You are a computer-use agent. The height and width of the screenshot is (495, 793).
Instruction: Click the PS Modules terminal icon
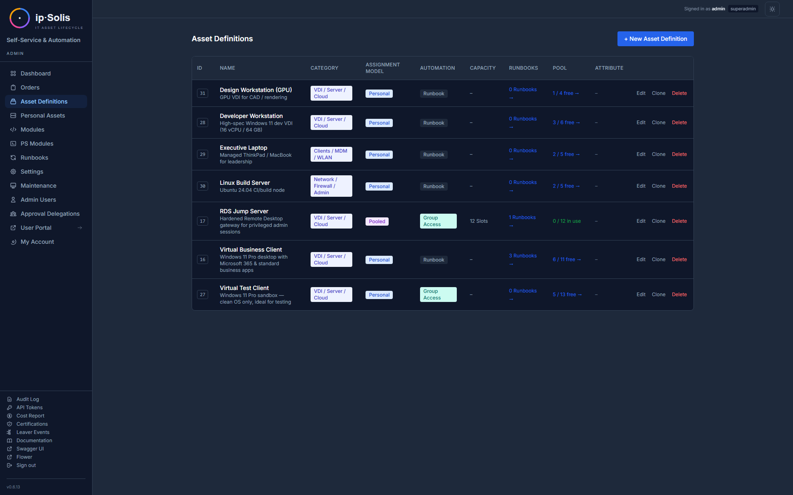[13, 144]
